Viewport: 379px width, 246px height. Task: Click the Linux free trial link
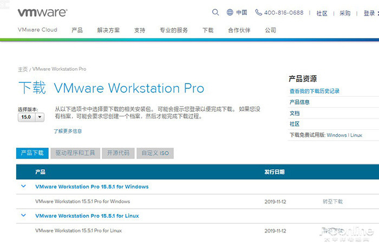click(x=356, y=135)
